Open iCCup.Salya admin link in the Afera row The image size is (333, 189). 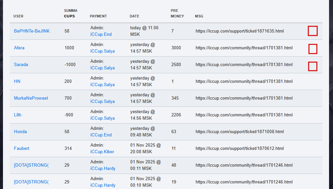102,51
